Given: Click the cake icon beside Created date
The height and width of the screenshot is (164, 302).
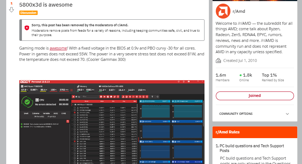Looking at the screenshot, I should 218,61.
